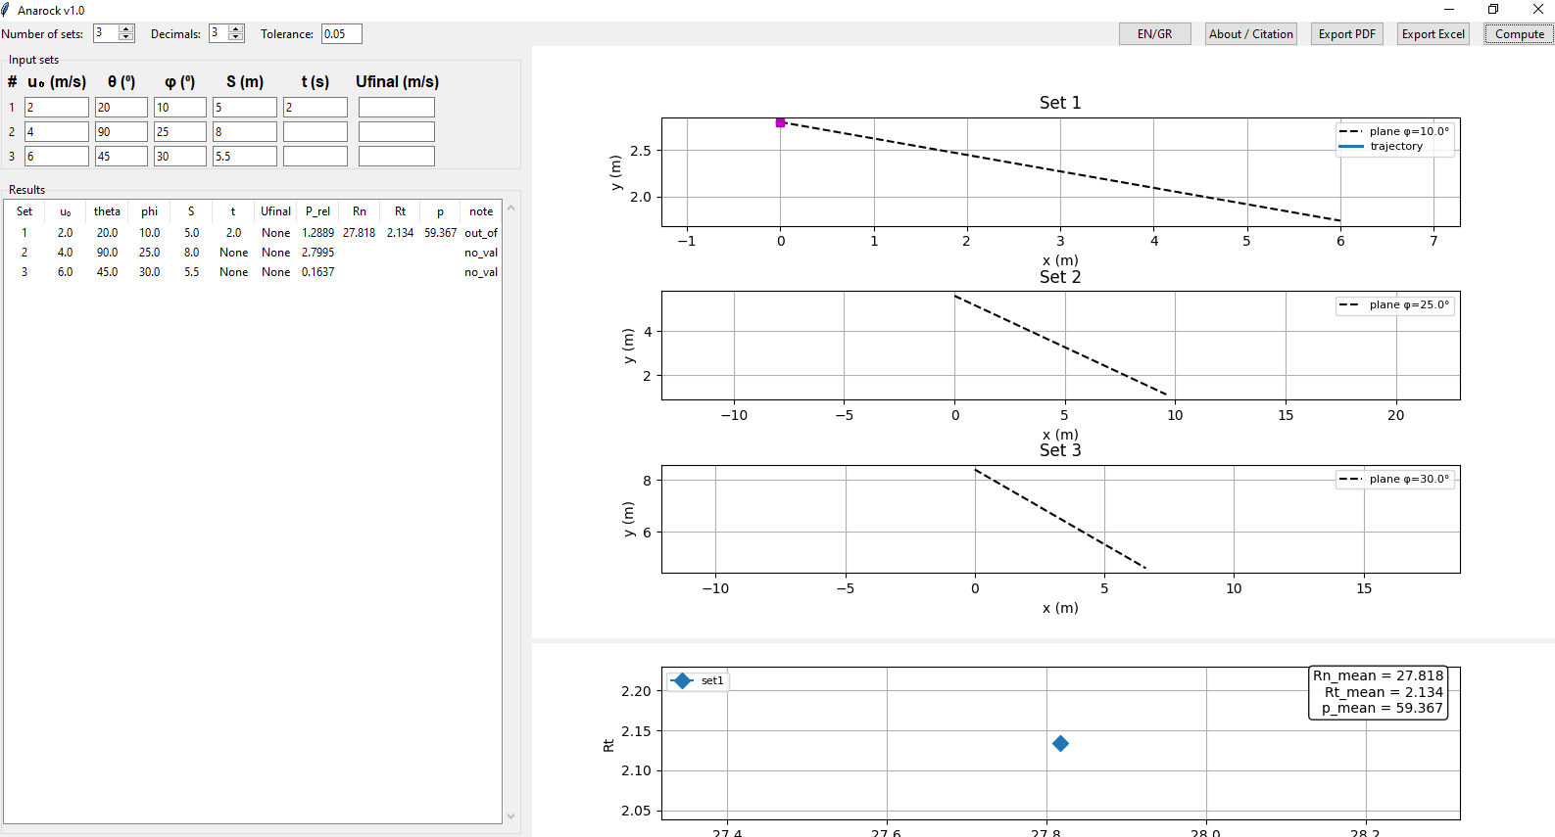Click p value 59.367 cell
The width and height of the screenshot is (1555, 837).
[x=440, y=233]
